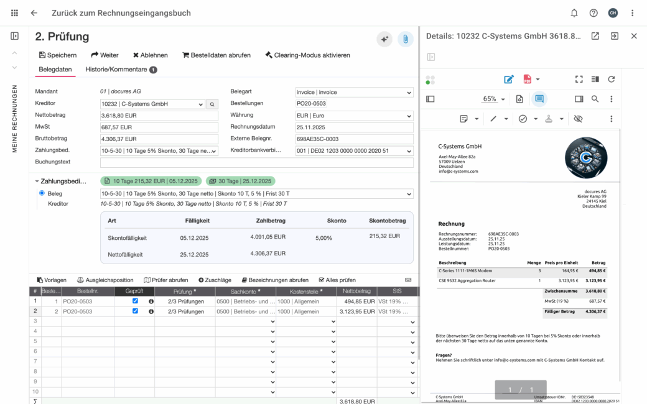Select the line drawing annotation tool

tap(494, 118)
